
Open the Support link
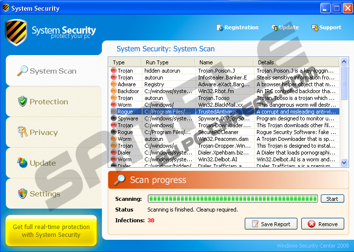point(327,27)
